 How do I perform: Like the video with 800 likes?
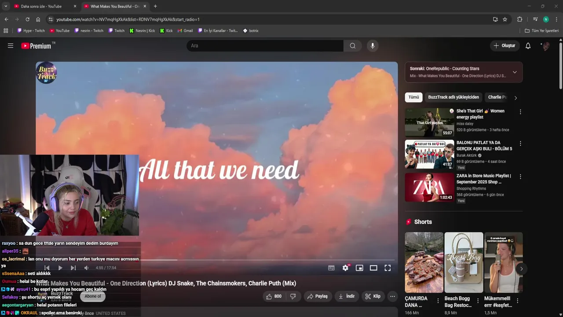tap(274, 296)
